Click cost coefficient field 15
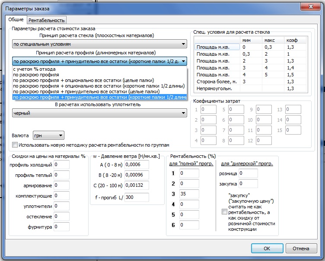325x261 pixels. pos(293,130)
